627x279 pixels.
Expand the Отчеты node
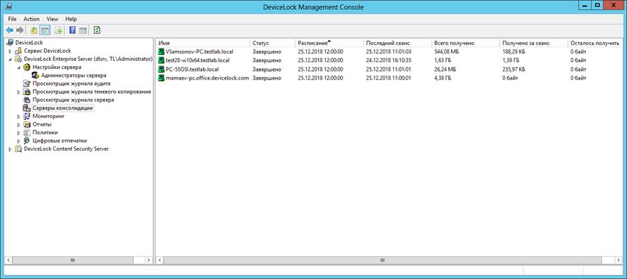(x=19, y=124)
